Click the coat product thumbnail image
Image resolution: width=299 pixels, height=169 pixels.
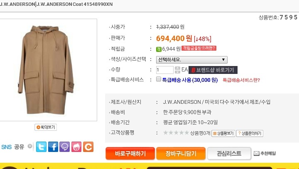(x=46, y=70)
